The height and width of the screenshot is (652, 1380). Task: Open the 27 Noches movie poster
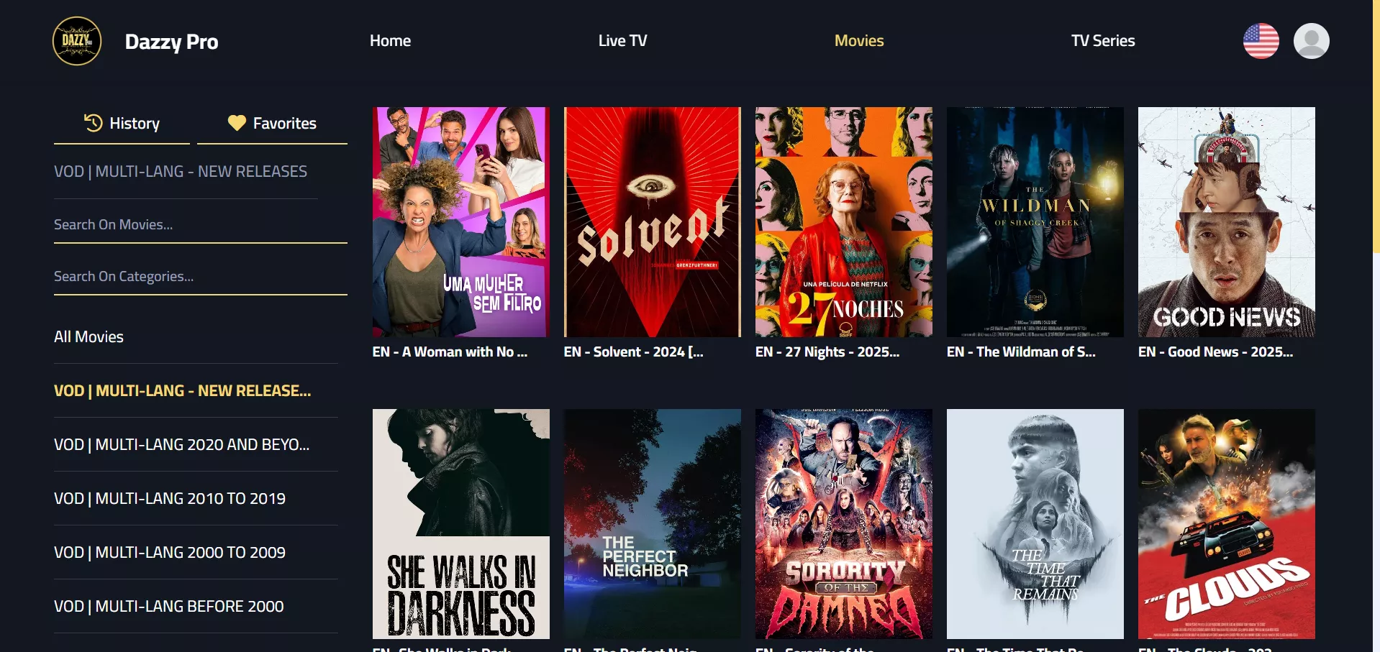coord(844,222)
